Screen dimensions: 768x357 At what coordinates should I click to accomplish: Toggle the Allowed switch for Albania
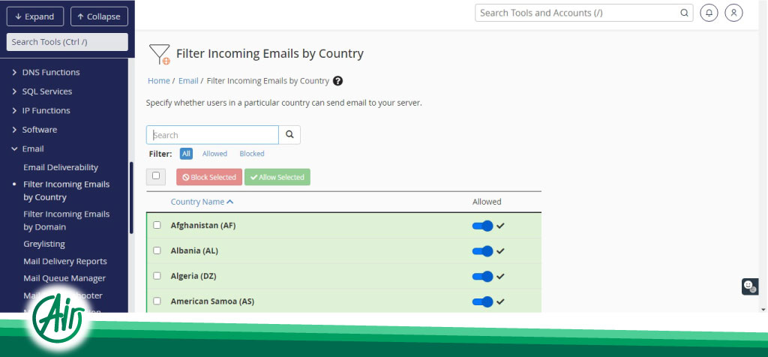482,251
